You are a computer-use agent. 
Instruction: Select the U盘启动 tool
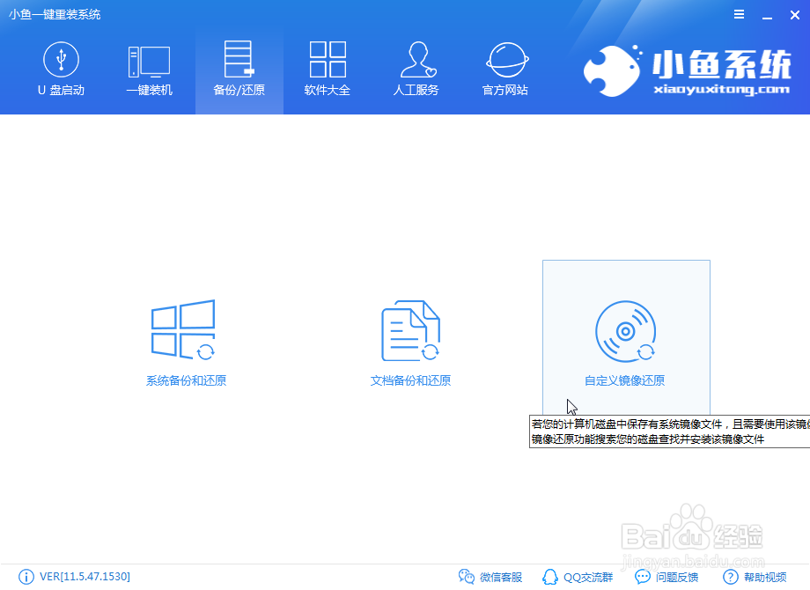[60, 69]
